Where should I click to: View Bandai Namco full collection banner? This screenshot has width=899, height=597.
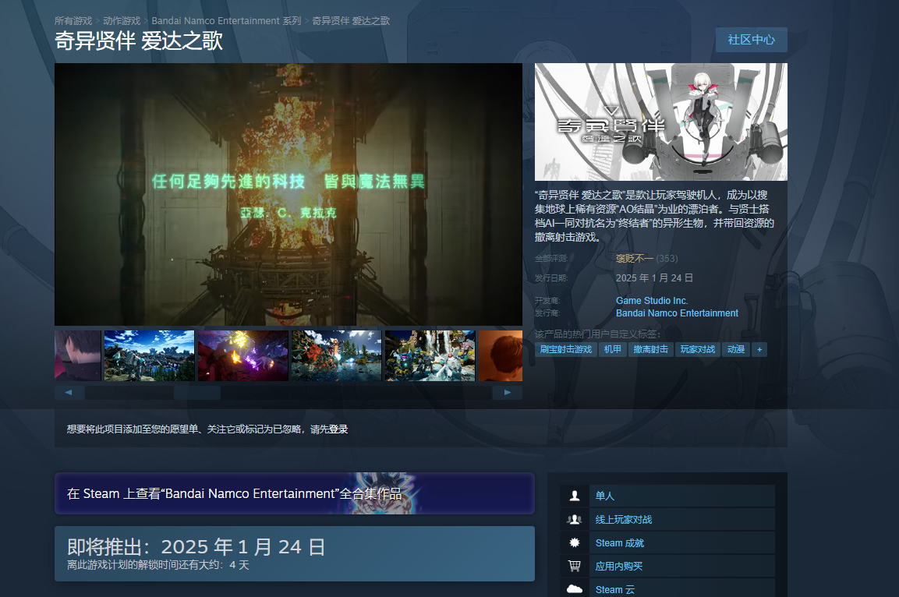[294, 493]
